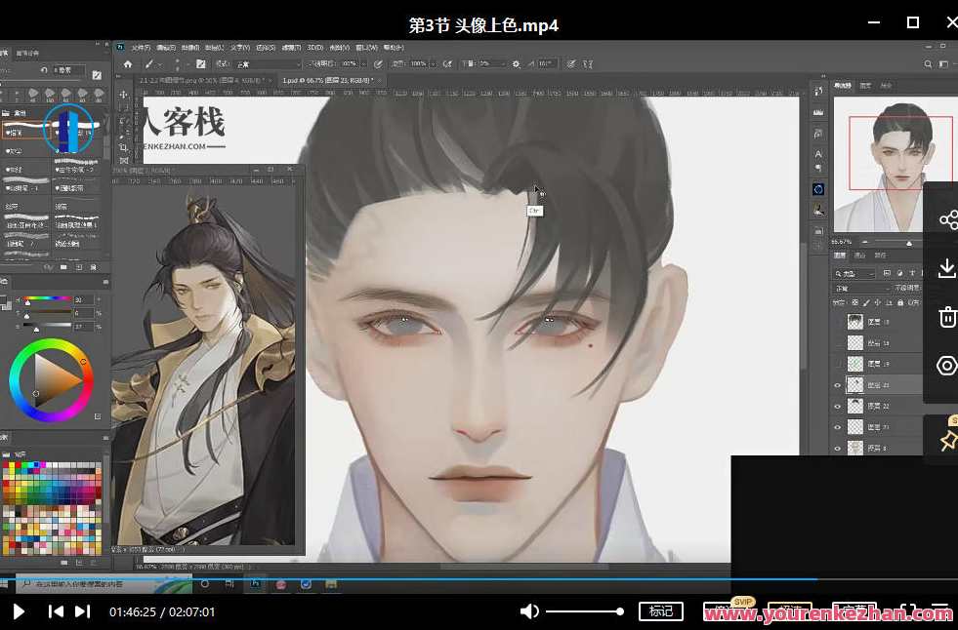Play the video
The width and height of the screenshot is (958, 630).
pos(19,611)
